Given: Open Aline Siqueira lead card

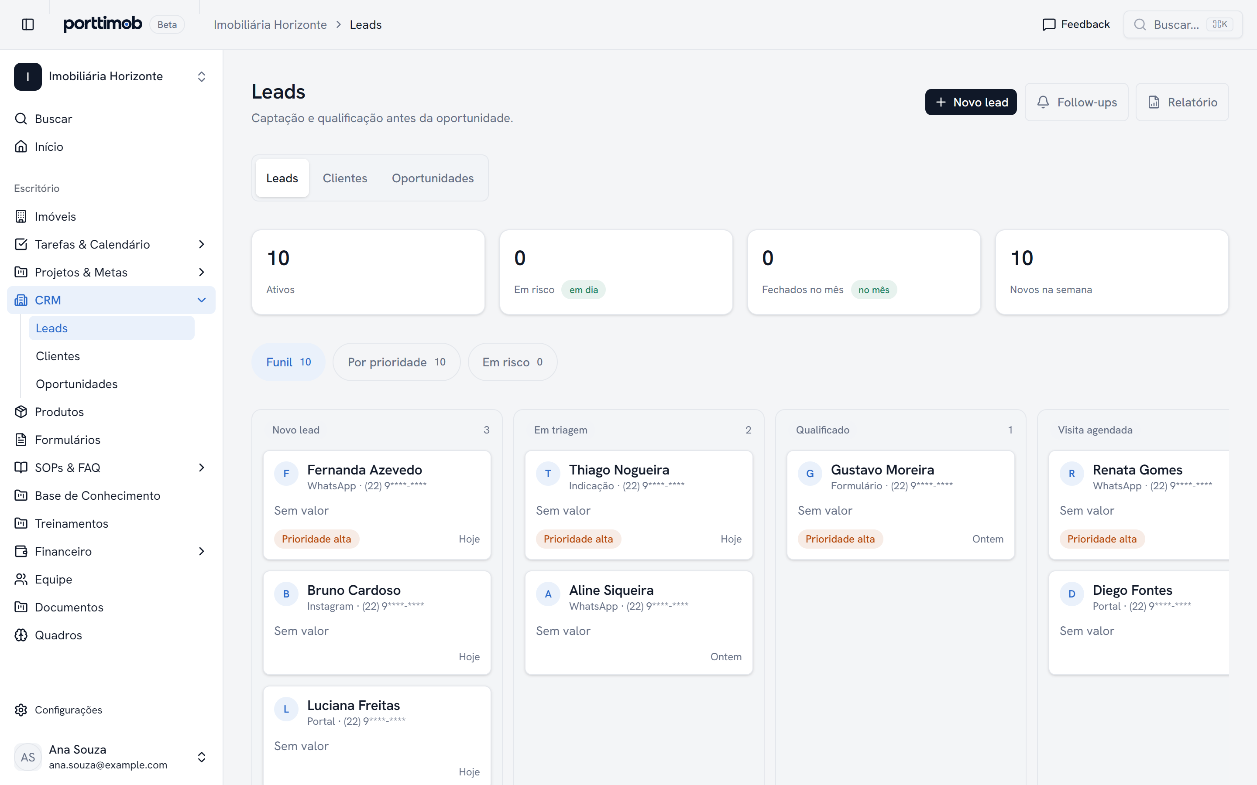Looking at the screenshot, I should pyautogui.click(x=639, y=623).
